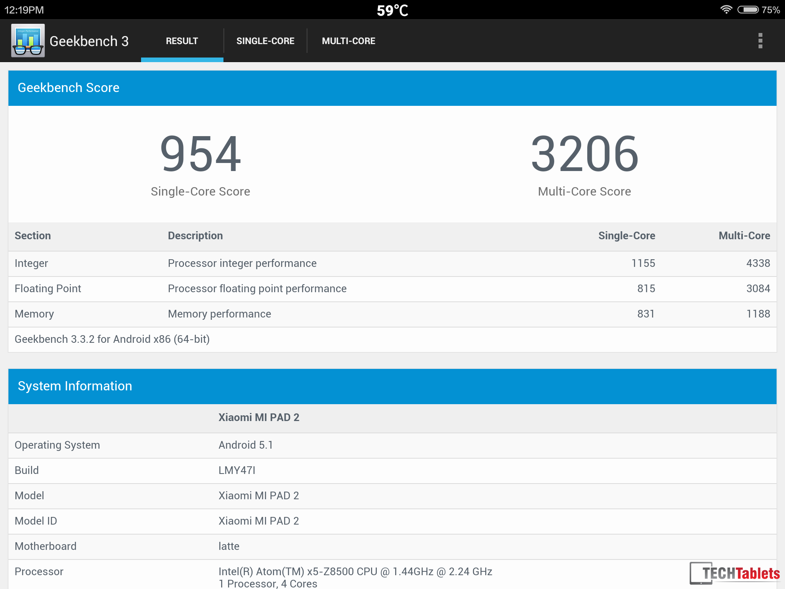Tap the Operating System label

tap(57, 445)
